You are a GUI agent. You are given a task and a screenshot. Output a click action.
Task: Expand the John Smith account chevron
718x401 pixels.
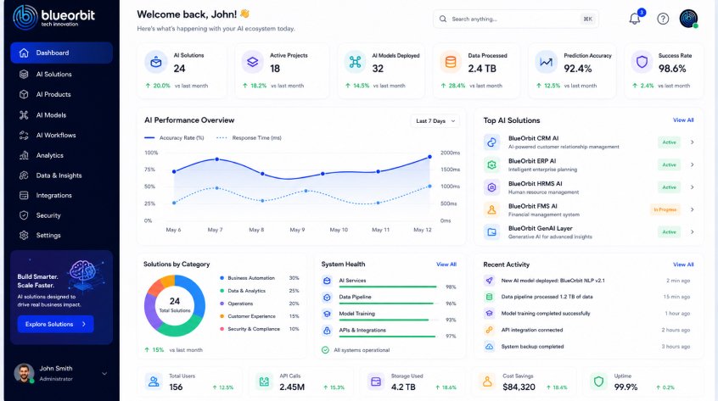click(104, 374)
